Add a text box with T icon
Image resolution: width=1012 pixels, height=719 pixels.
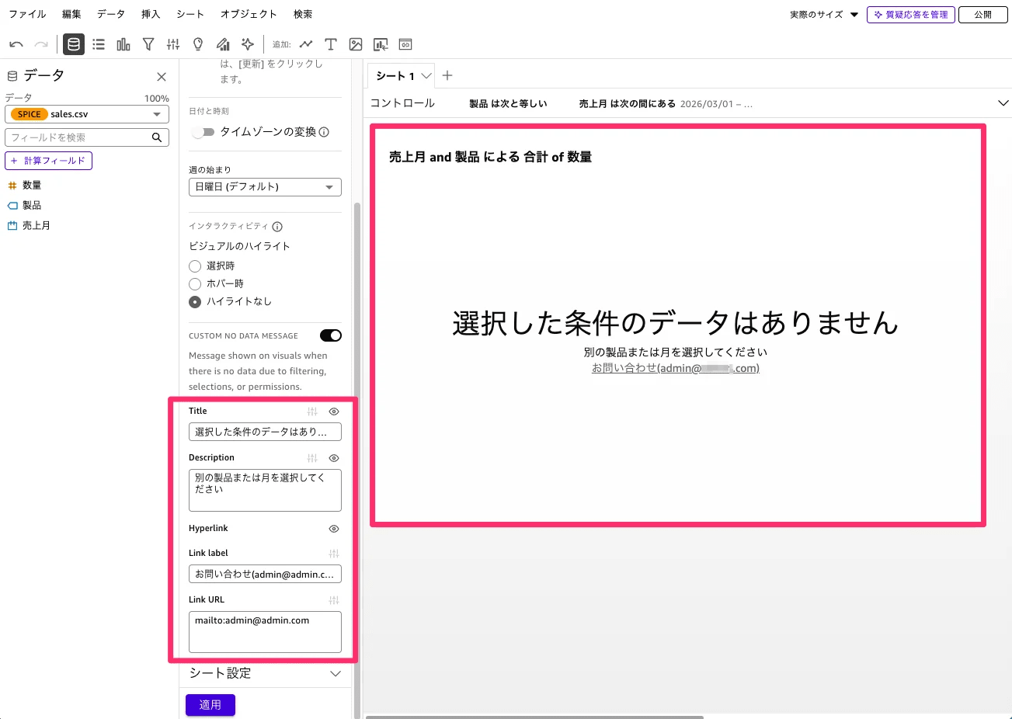[331, 44]
